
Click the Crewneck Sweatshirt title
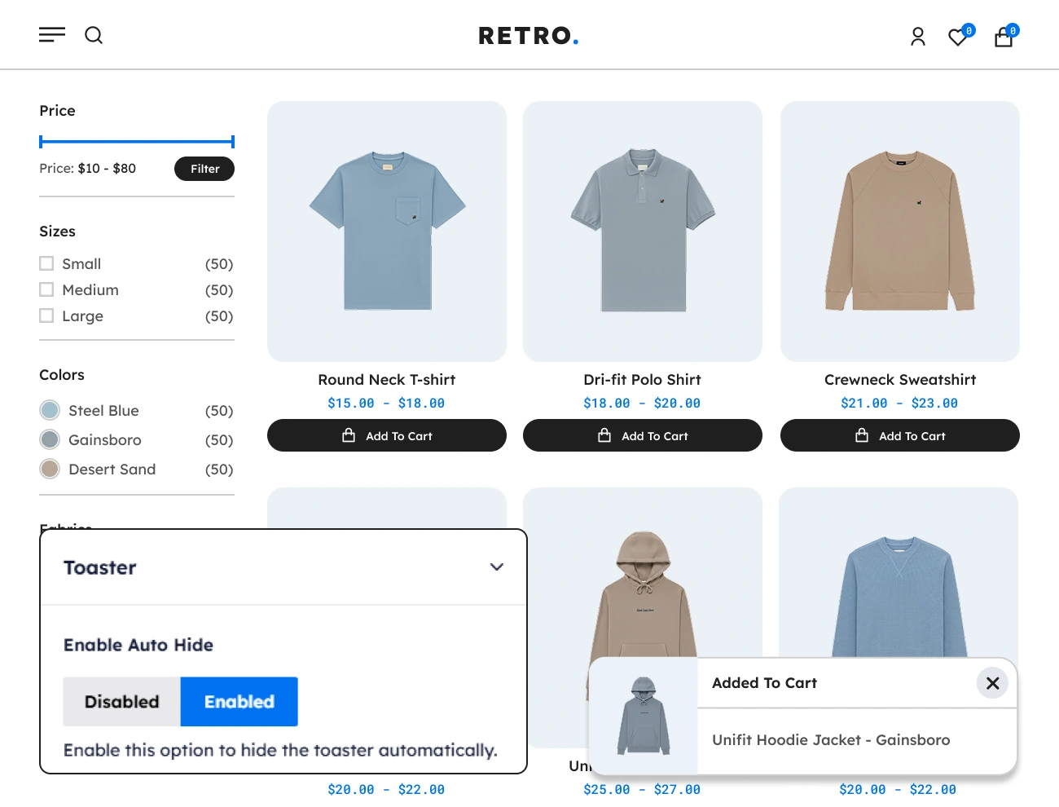pos(900,380)
